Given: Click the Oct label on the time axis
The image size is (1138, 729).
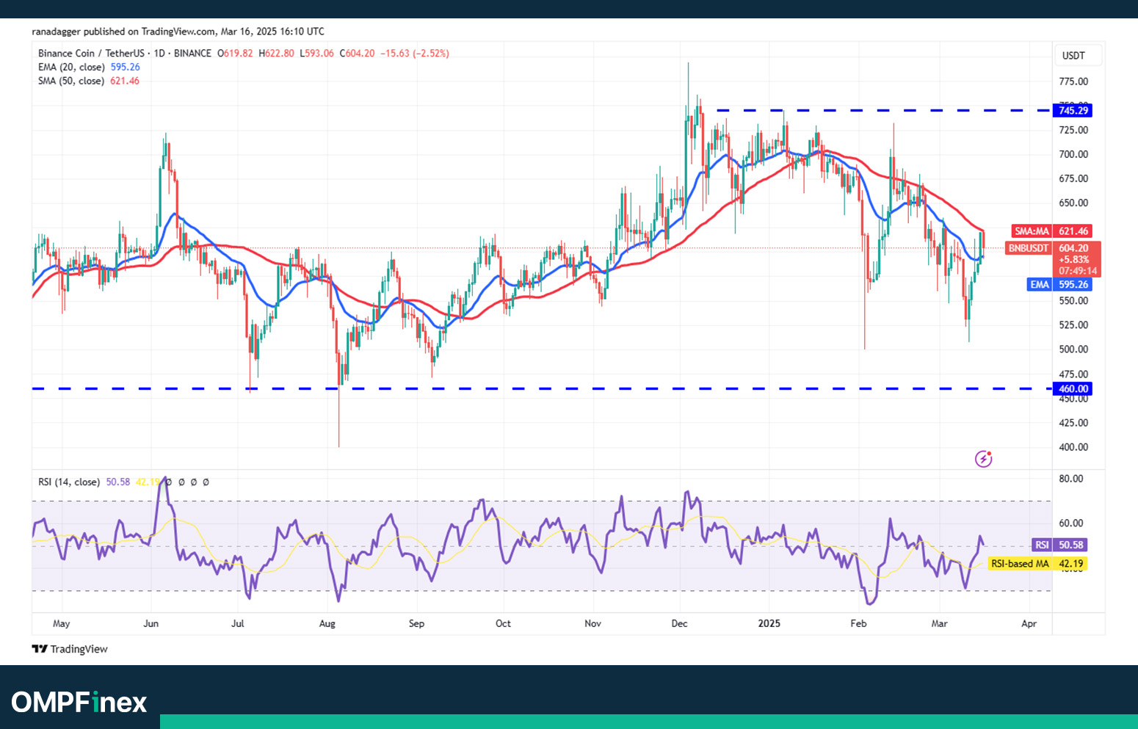Looking at the screenshot, I should [503, 623].
